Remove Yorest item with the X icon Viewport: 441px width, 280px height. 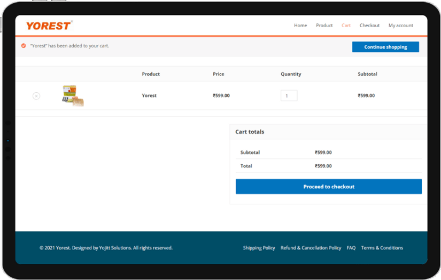36,96
